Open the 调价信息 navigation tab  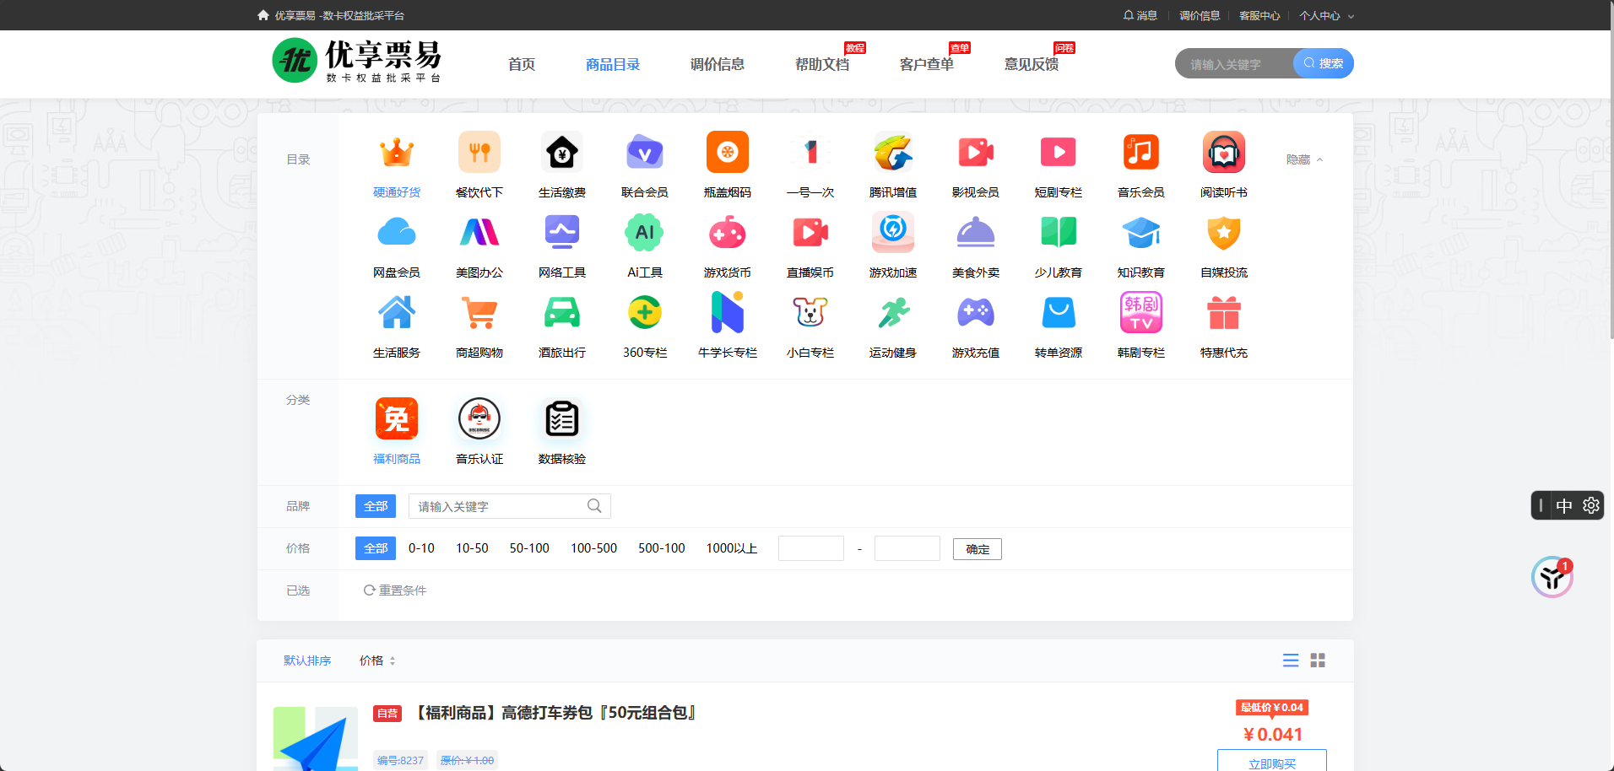point(718,64)
